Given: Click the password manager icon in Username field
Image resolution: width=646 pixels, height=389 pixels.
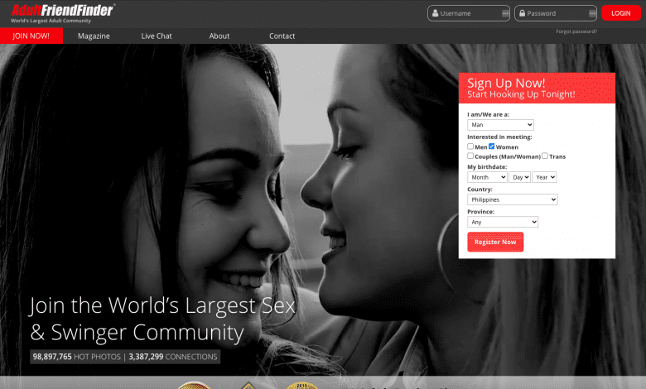Looking at the screenshot, I should coord(505,13).
